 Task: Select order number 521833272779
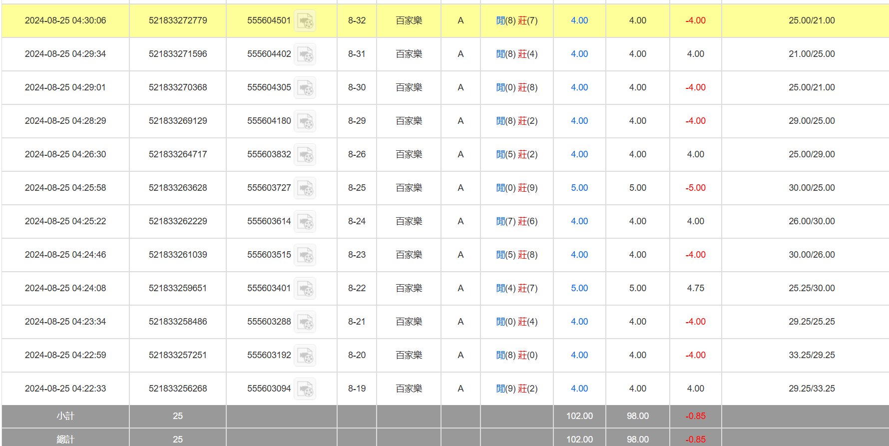click(178, 20)
